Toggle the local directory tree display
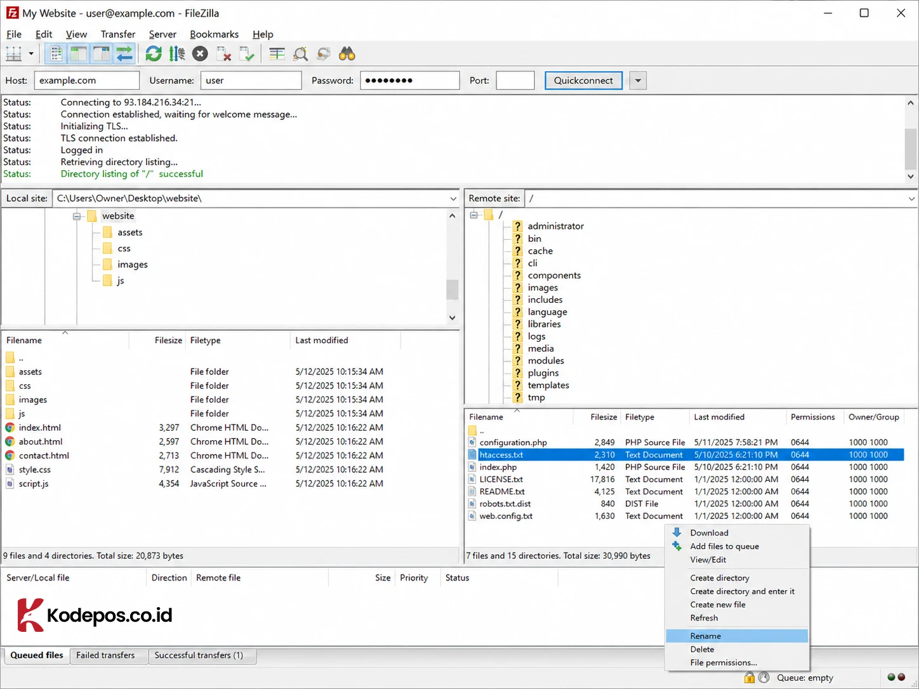Viewport: 919px width, 689px height. [x=79, y=54]
